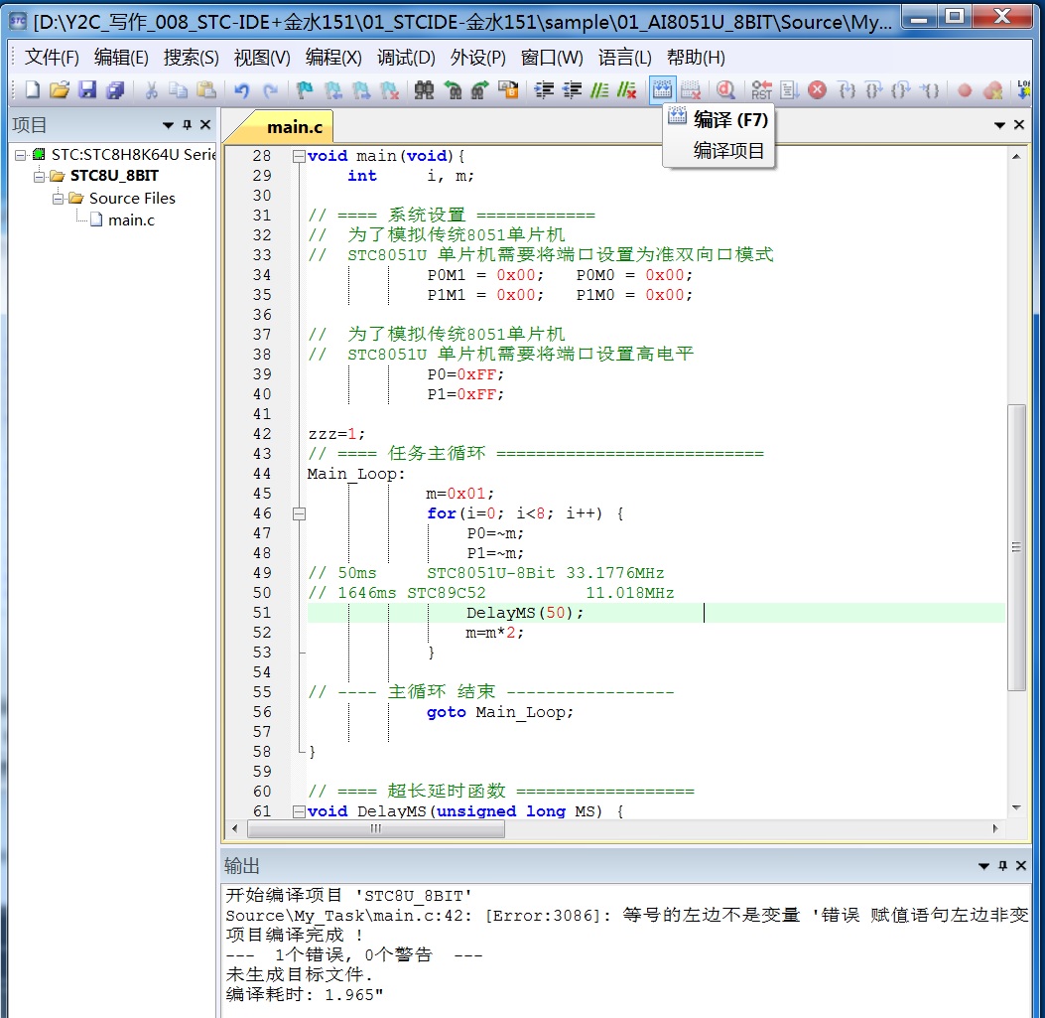Click the step over braces icon
1045x1018 pixels.
(x=873, y=89)
